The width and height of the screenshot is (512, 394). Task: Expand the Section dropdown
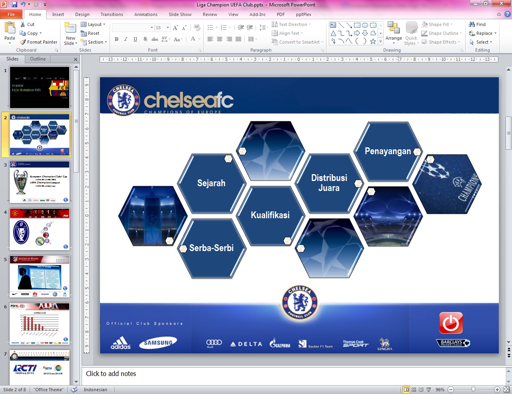94,42
